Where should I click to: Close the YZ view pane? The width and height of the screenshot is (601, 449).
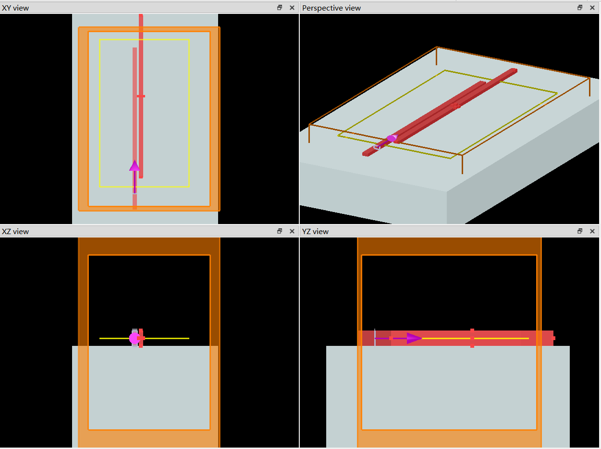(592, 231)
